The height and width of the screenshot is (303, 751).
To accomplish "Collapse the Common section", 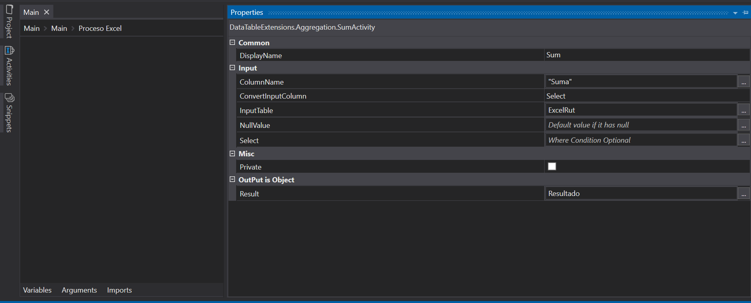I will pos(232,42).
